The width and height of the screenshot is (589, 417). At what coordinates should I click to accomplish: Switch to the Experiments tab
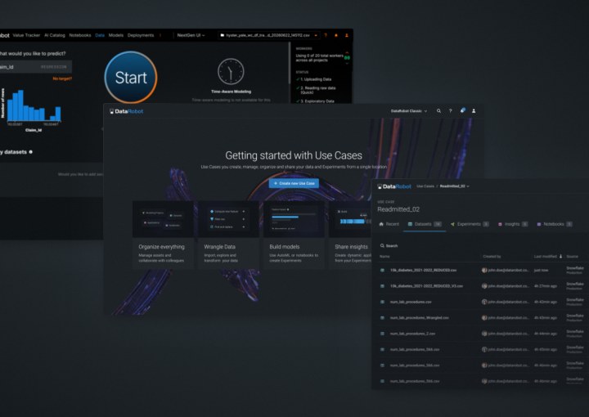470,224
